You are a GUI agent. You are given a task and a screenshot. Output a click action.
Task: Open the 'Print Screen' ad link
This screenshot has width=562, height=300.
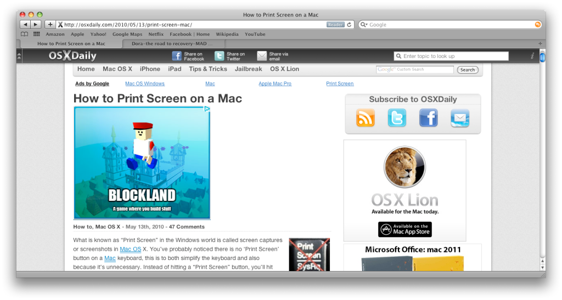[340, 84]
